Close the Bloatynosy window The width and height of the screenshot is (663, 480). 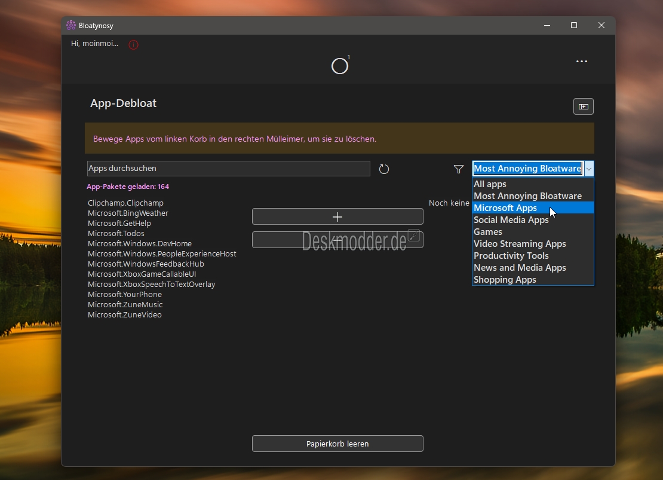(601, 25)
